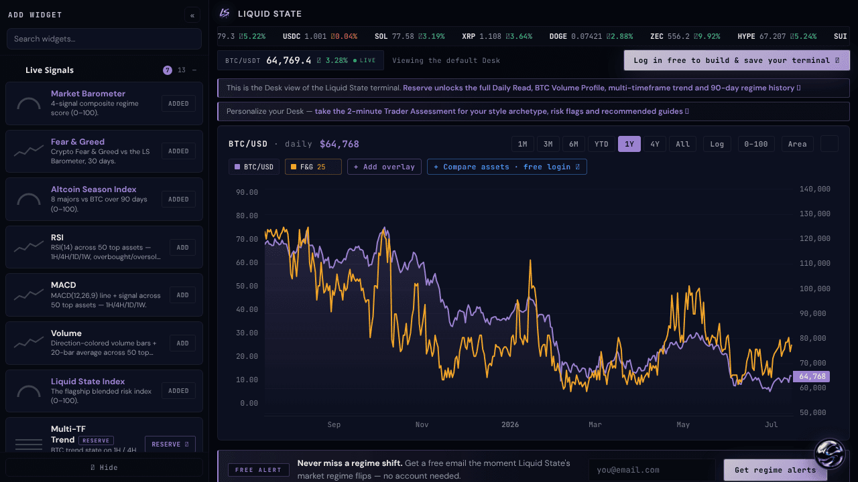858x482 pixels.
Task: Click Get regime alerts button
Action: [x=776, y=470]
